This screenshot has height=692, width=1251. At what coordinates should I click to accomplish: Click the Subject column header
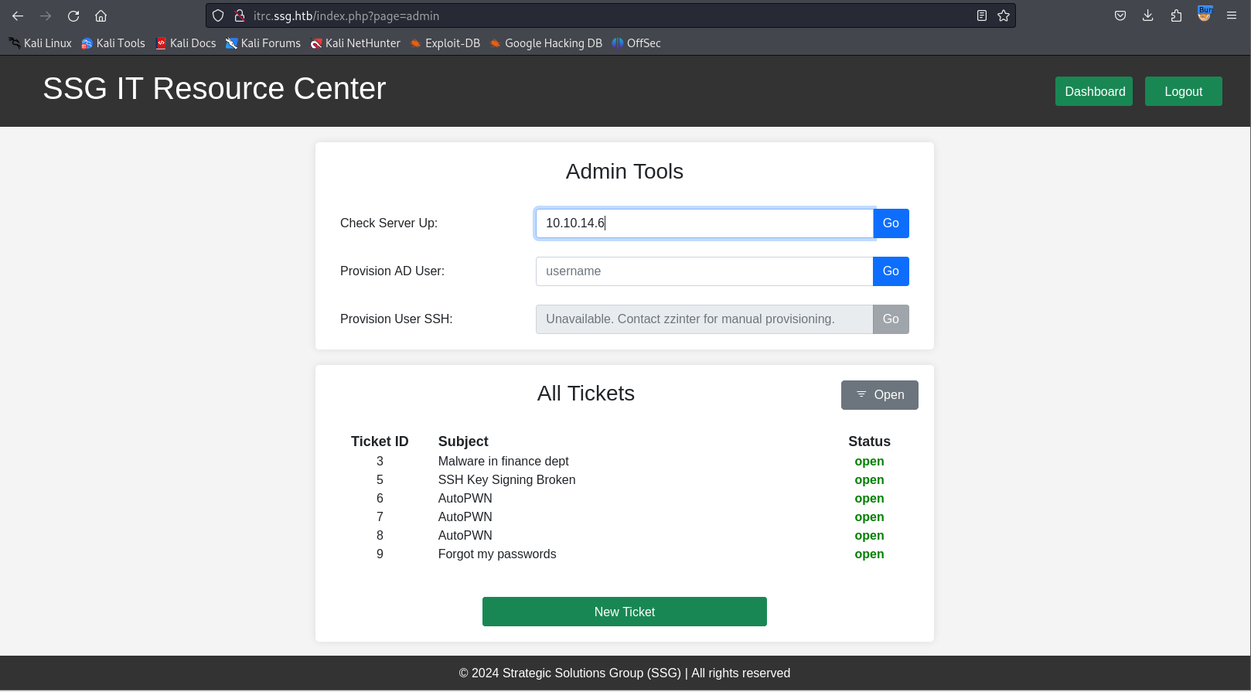[463, 441]
